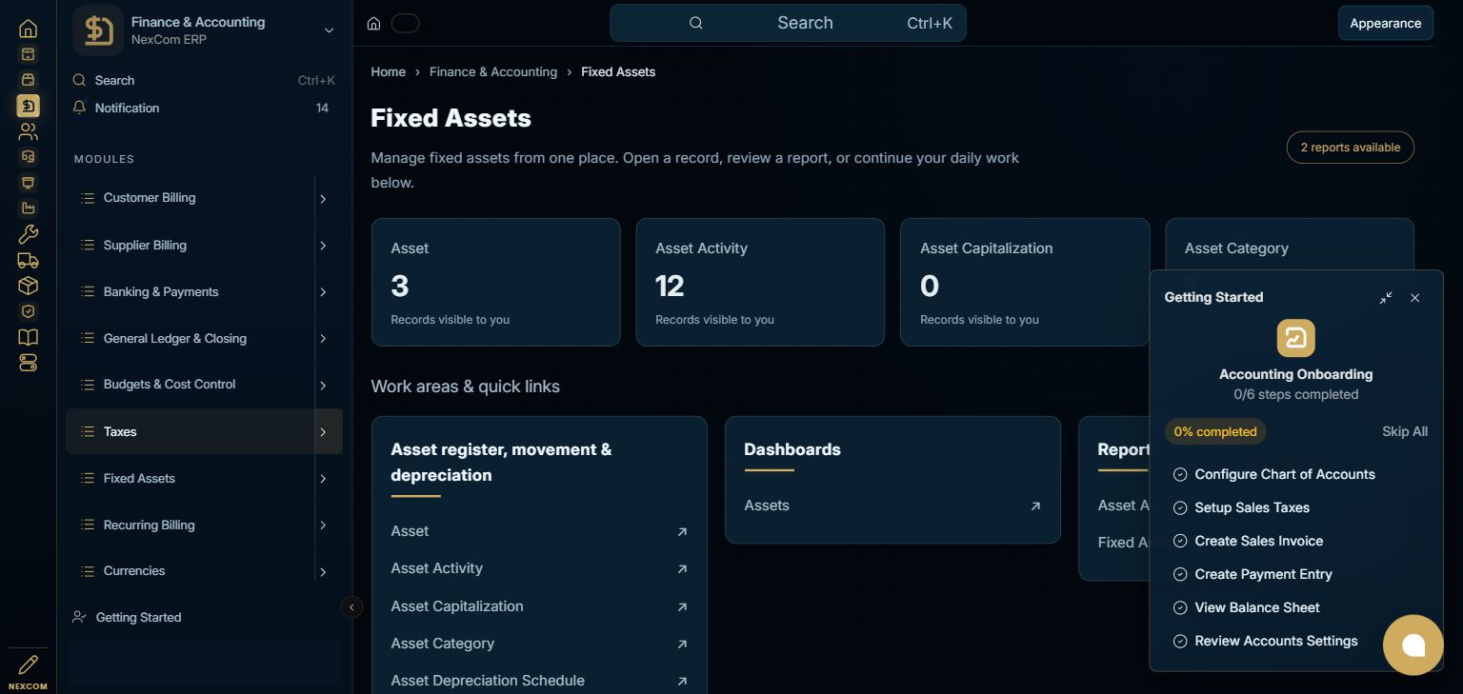Open the Finance & Accounting workspace dropdown chevron
The image size is (1463, 694).
coord(329,30)
